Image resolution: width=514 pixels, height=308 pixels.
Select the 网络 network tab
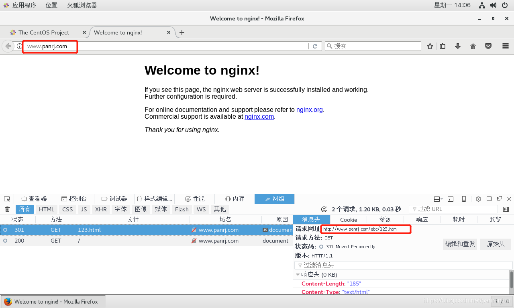click(275, 199)
